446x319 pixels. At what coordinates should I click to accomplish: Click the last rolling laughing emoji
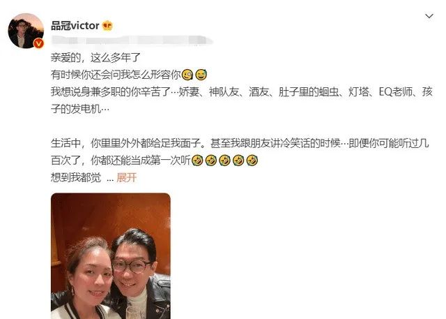tap(252, 161)
